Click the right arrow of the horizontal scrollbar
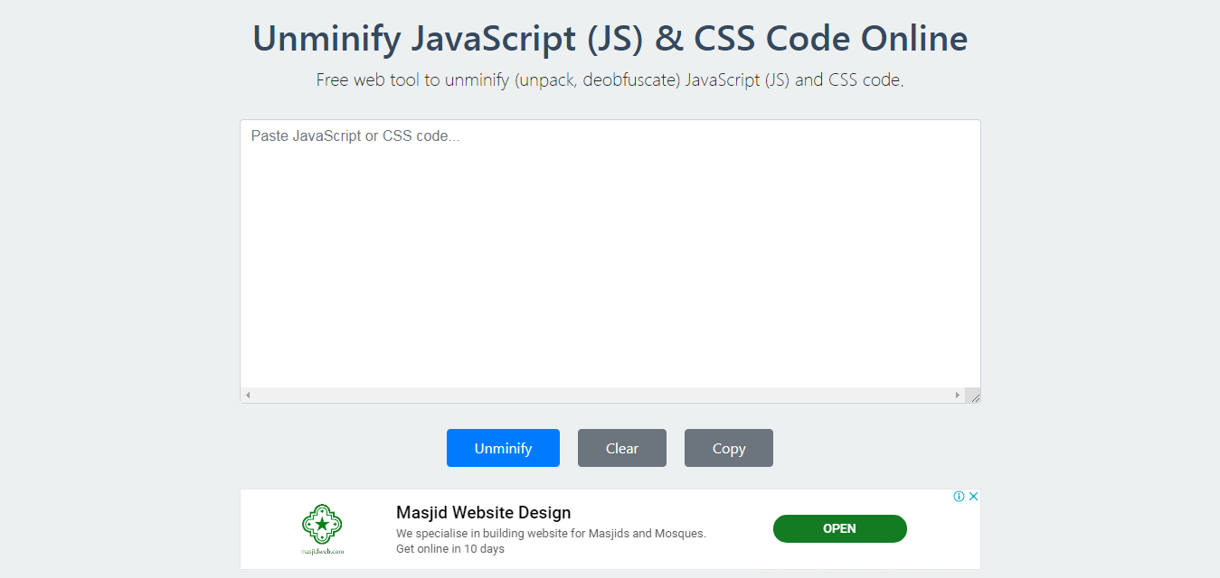Viewport: 1220px width, 578px height. (x=958, y=394)
